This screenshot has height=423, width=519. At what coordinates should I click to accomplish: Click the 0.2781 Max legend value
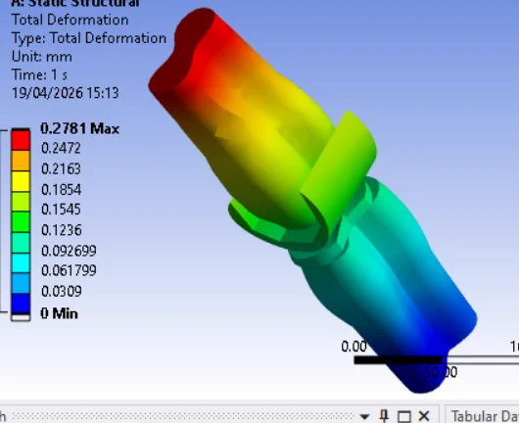(x=79, y=128)
